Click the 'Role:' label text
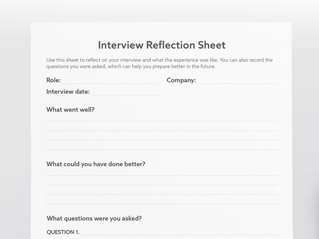Screen dimensions: 319x239 coord(53,80)
